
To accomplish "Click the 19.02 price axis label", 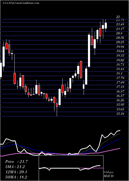I will [x=120, y=60].
